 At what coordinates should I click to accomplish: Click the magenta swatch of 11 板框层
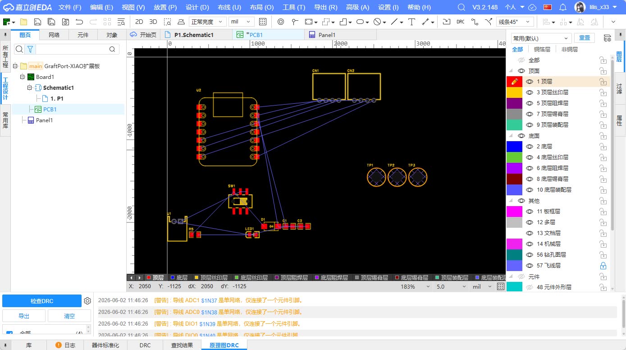(x=514, y=212)
